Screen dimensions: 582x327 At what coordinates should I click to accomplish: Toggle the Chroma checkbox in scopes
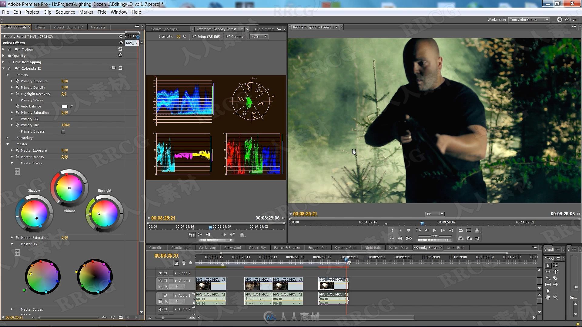click(x=229, y=36)
